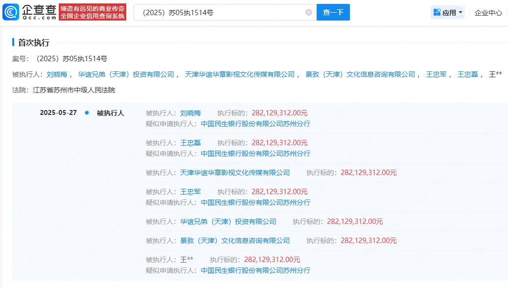
Task: Open 华谊兄弟（天津）投资有限公司 in header list
Action: click(126, 74)
